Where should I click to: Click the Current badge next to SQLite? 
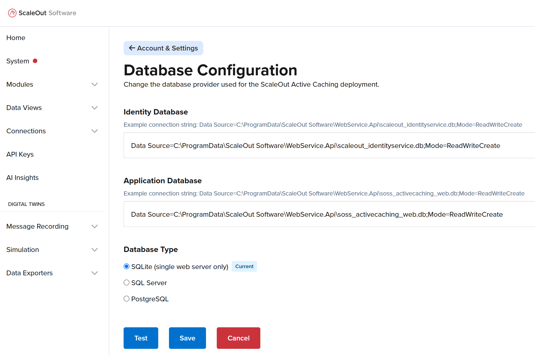[244, 266]
